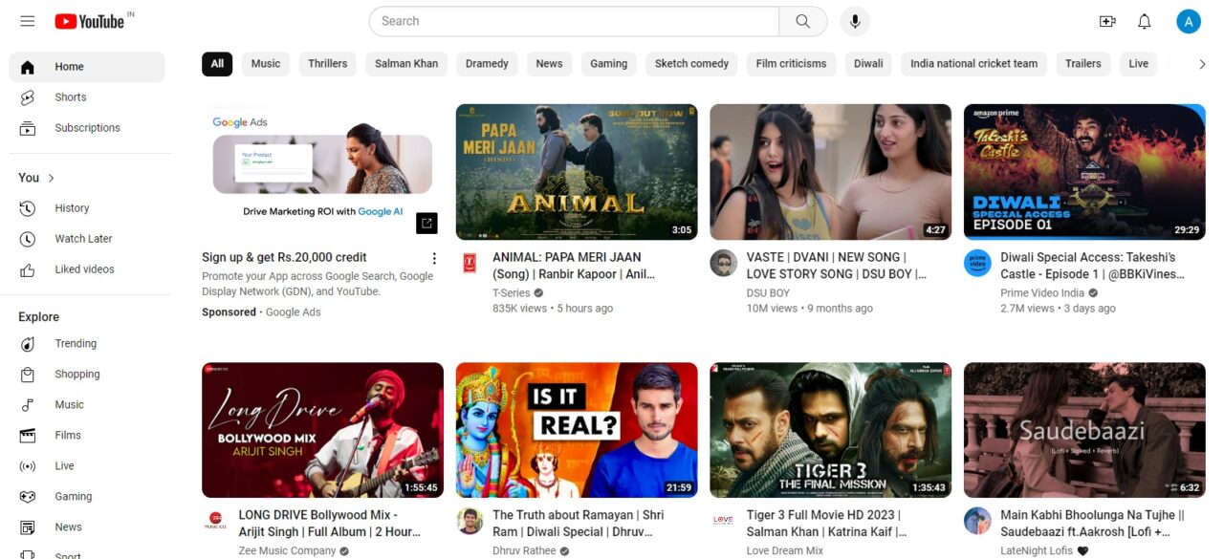
Task: Select the News filter chip
Action: click(549, 64)
